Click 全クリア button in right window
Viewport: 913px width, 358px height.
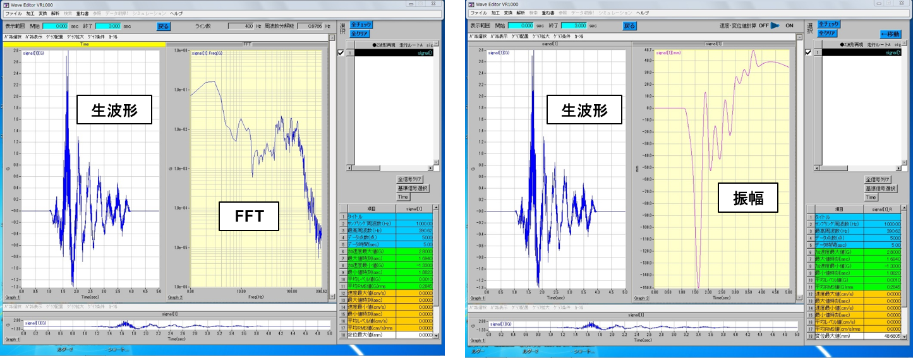point(826,33)
